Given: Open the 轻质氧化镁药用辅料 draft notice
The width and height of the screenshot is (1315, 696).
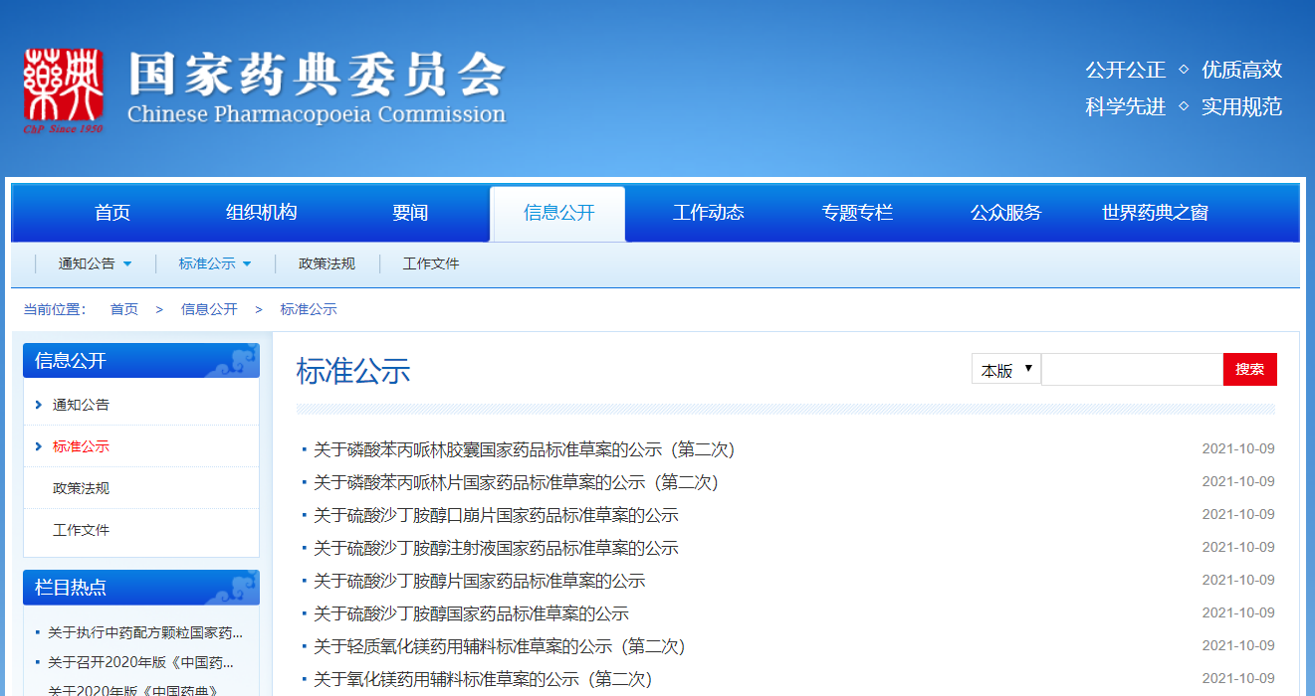Looking at the screenshot, I should pyautogui.click(x=500, y=647).
